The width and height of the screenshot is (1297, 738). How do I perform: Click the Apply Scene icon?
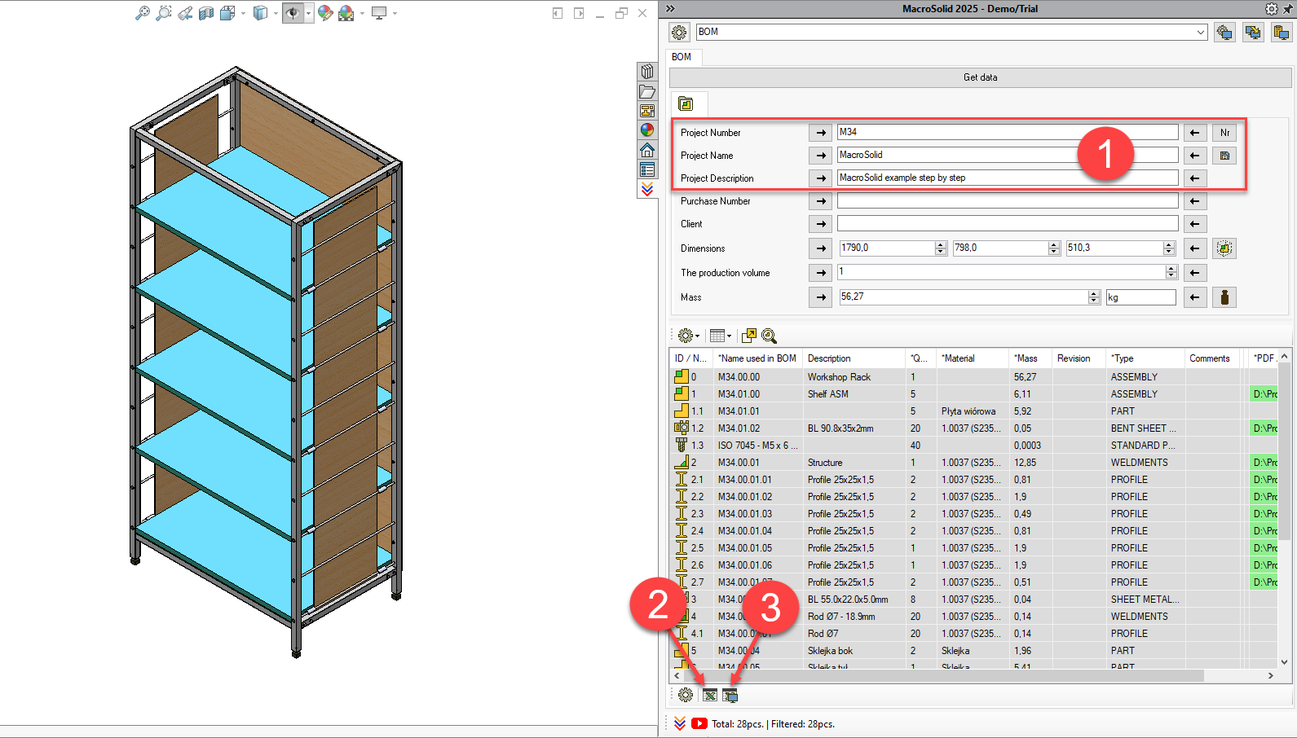pos(346,13)
